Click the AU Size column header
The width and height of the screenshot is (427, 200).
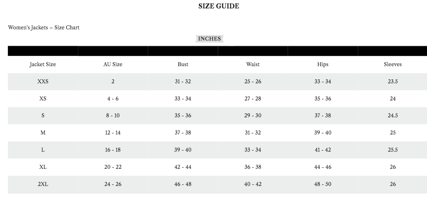pos(113,64)
